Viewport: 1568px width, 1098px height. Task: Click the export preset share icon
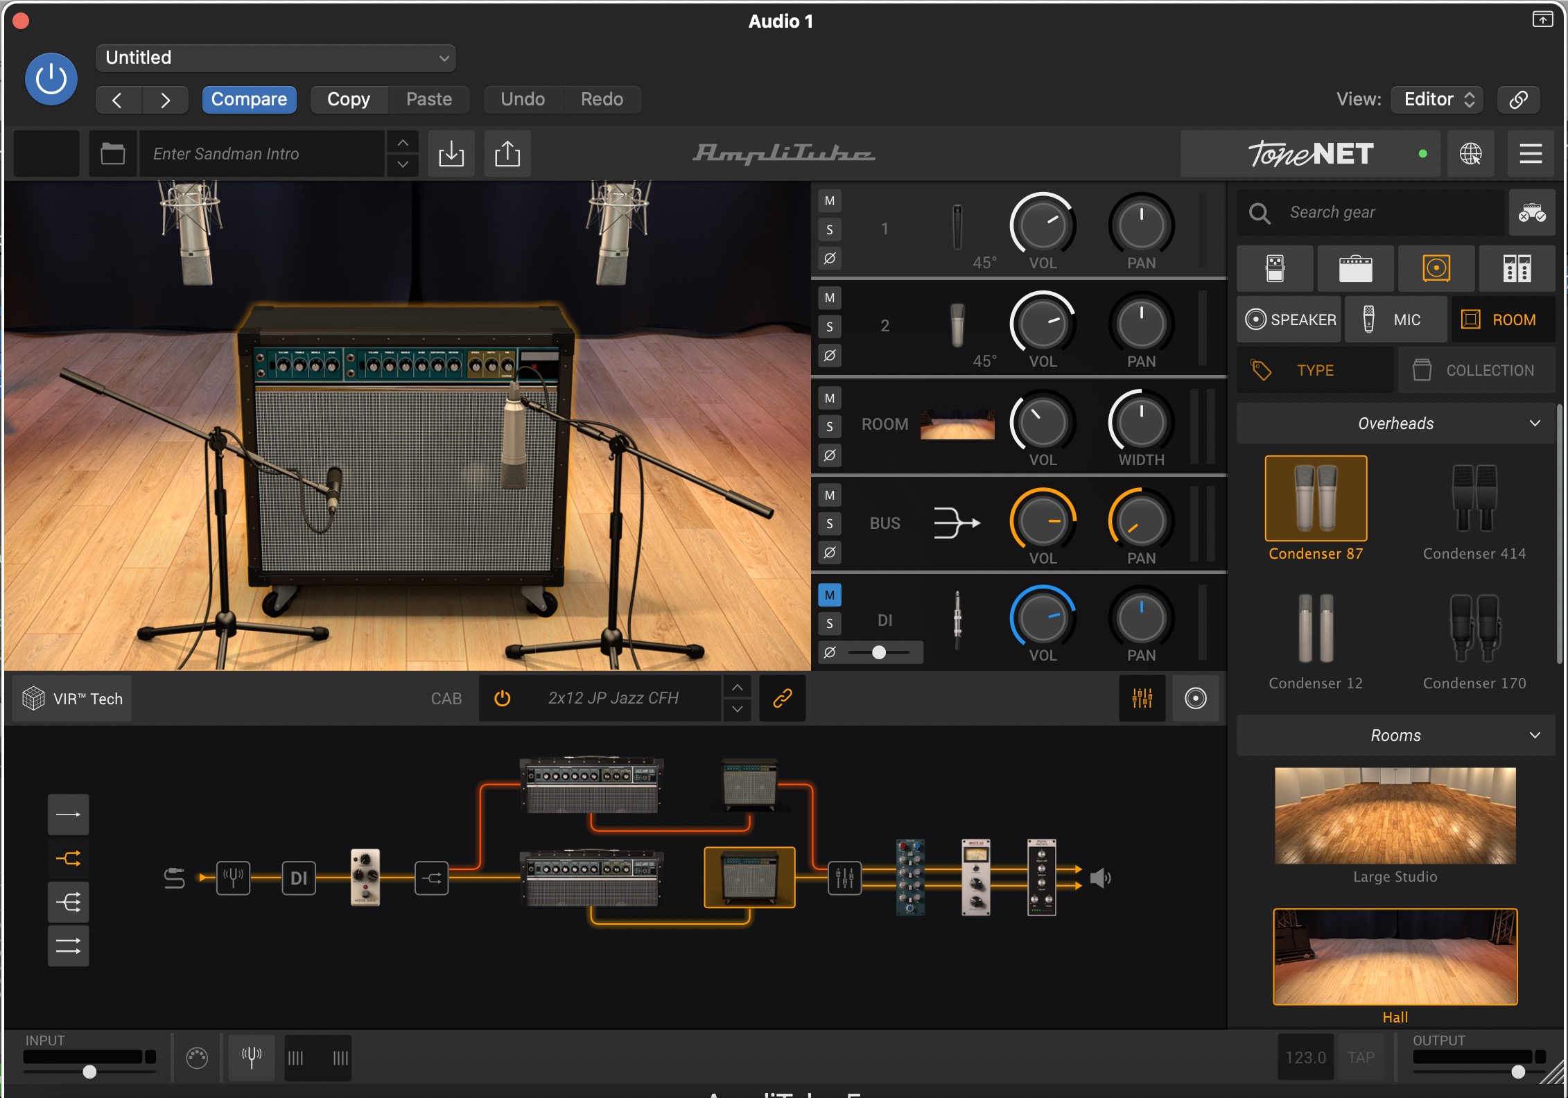click(507, 153)
